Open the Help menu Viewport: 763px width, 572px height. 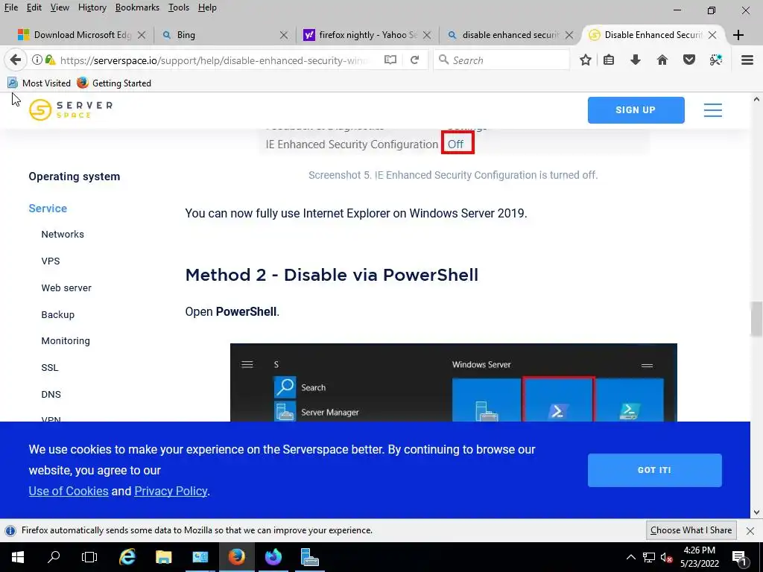[x=207, y=7]
